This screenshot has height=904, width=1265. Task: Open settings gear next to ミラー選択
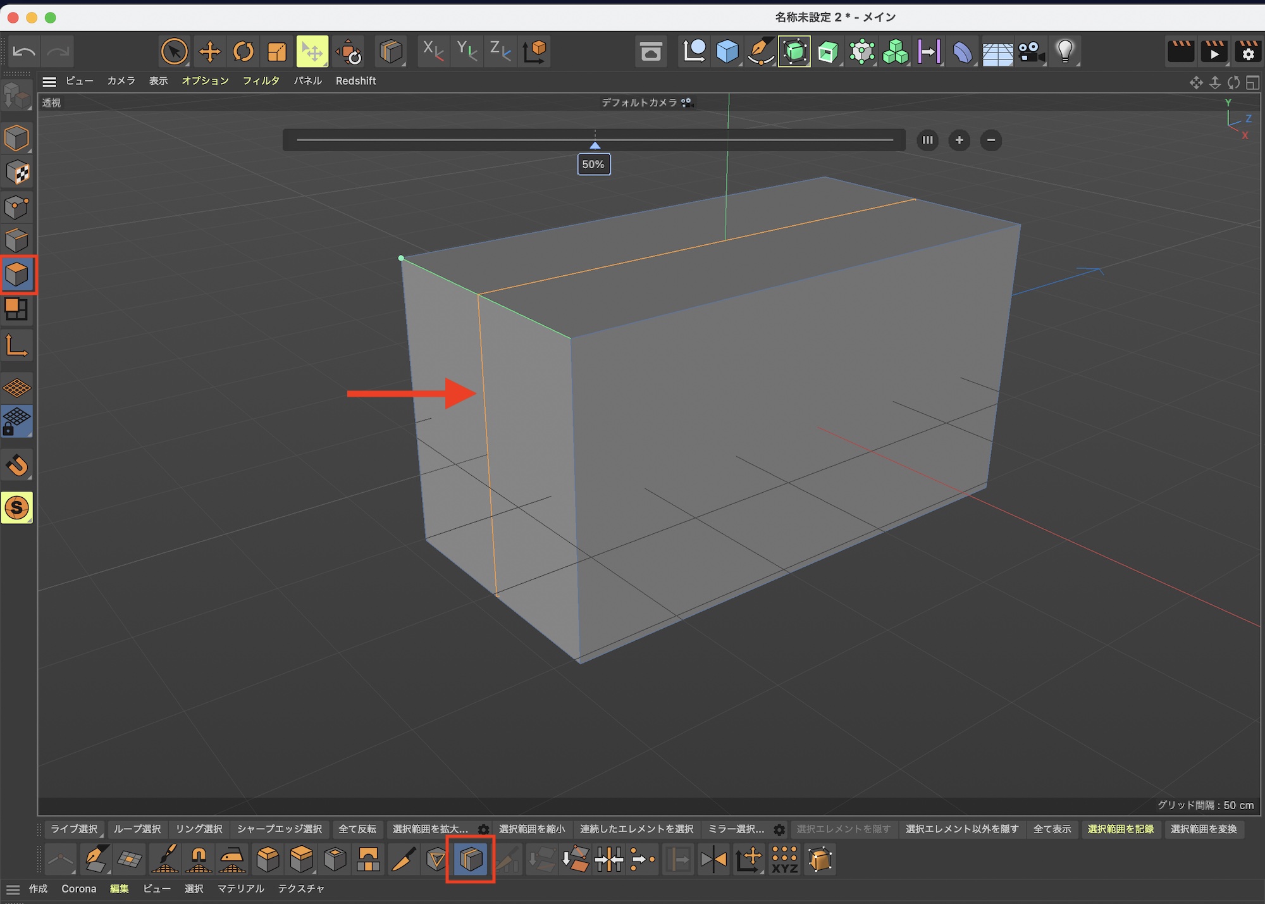click(779, 829)
